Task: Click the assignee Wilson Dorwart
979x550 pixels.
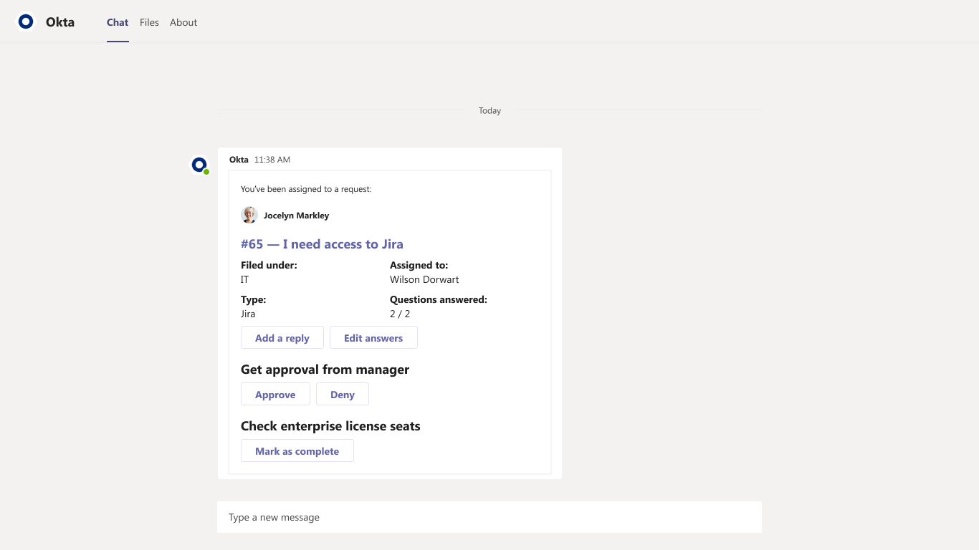Action: coord(424,279)
